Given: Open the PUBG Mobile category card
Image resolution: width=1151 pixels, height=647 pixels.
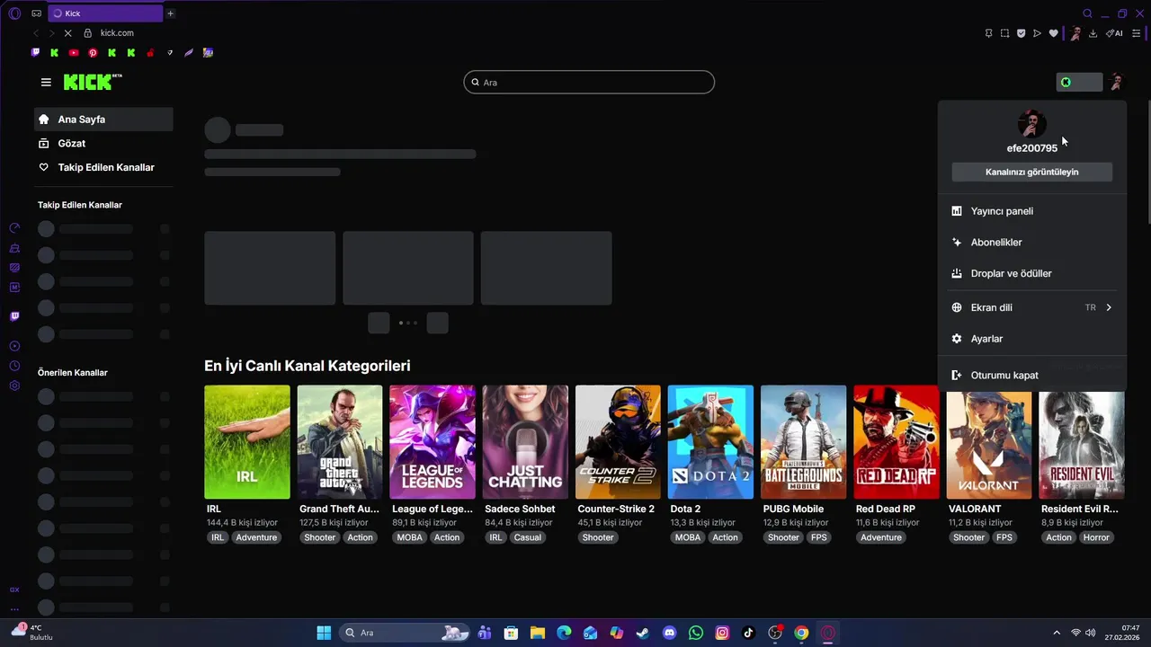Looking at the screenshot, I should pyautogui.click(x=803, y=442).
